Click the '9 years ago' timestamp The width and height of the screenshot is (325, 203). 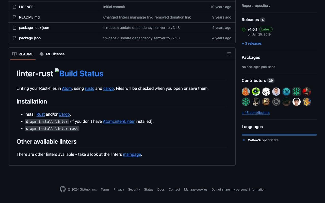point(222,17)
